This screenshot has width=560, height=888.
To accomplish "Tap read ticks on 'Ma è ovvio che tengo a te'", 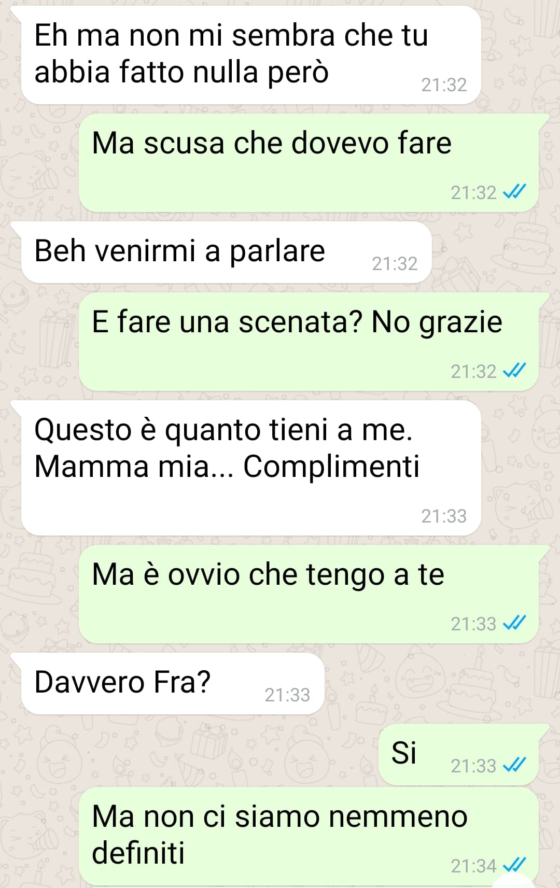I will coord(514,623).
